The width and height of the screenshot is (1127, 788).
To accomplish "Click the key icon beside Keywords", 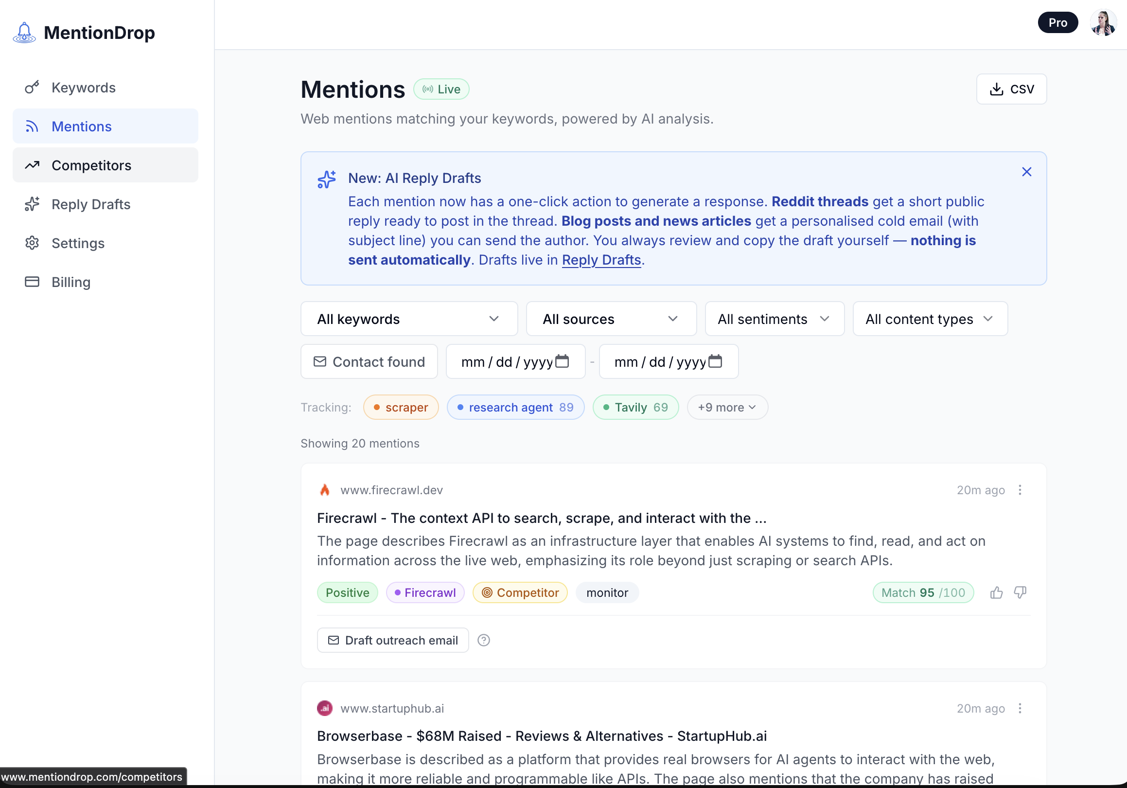I will [x=32, y=88].
